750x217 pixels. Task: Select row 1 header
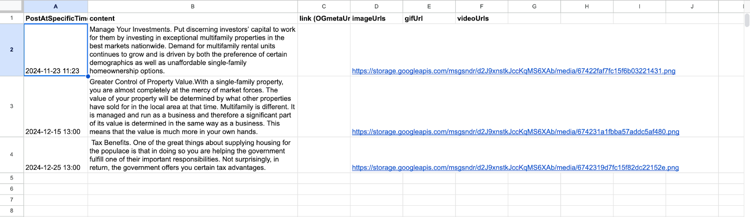[12, 18]
